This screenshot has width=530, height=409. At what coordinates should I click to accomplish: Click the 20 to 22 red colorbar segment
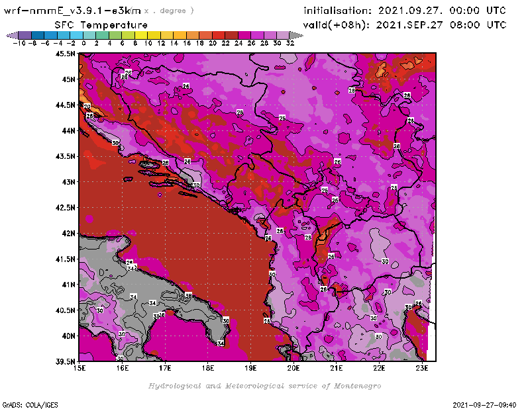[219, 35]
